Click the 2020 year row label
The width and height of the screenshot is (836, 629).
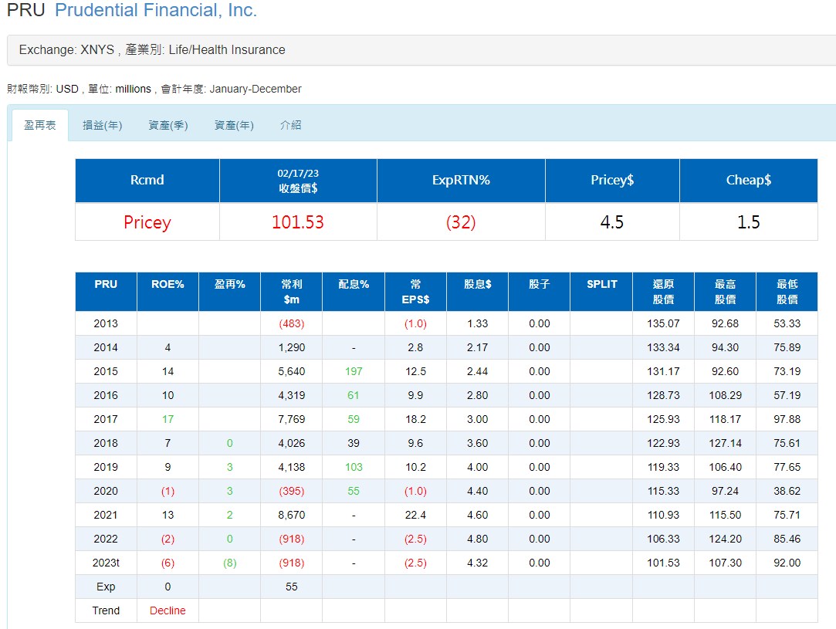pos(106,492)
